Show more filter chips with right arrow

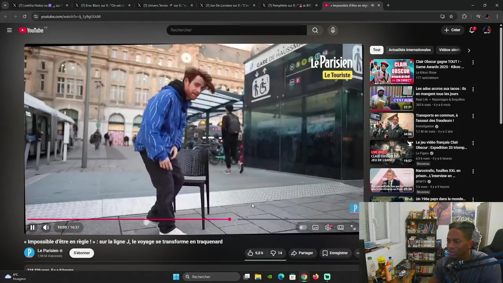coord(468,50)
